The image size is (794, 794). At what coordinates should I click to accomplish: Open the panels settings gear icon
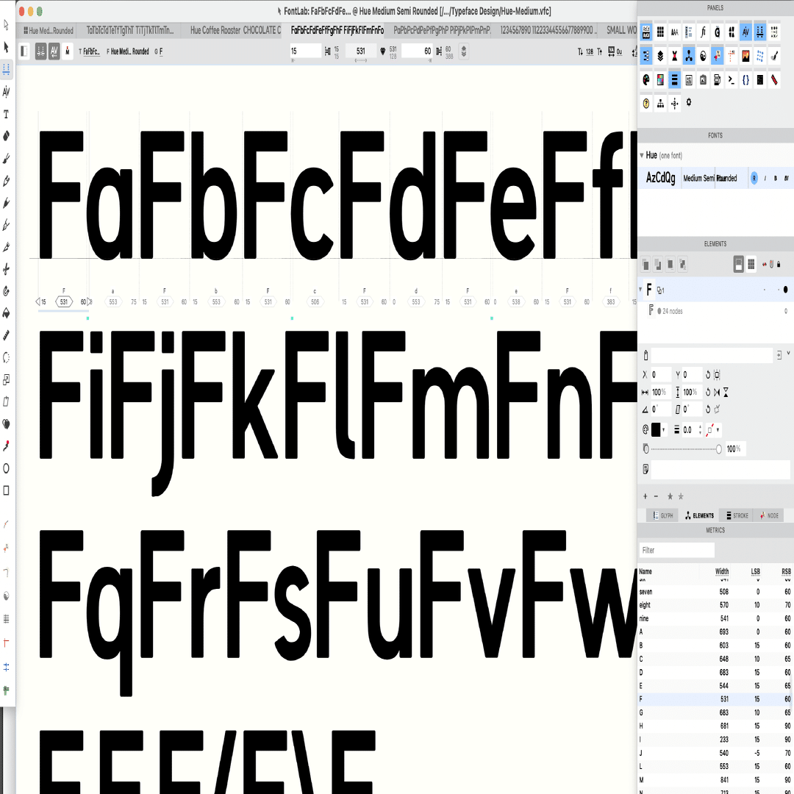point(689,102)
